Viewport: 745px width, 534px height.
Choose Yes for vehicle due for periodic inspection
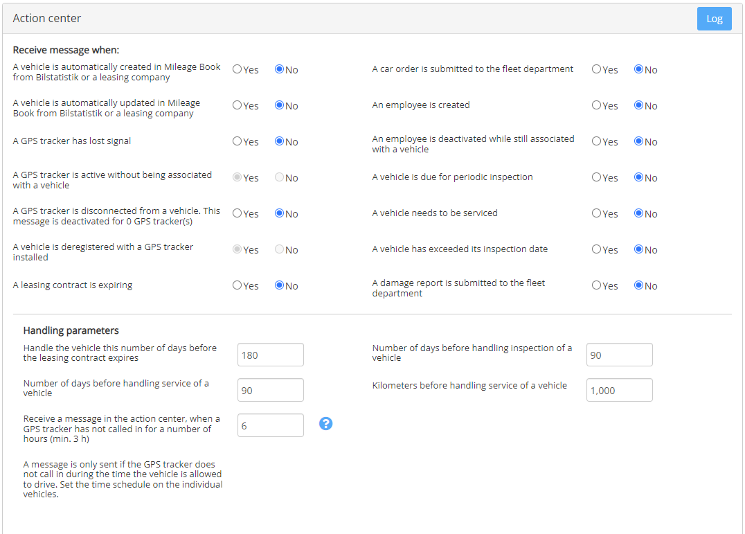click(596, 178)
